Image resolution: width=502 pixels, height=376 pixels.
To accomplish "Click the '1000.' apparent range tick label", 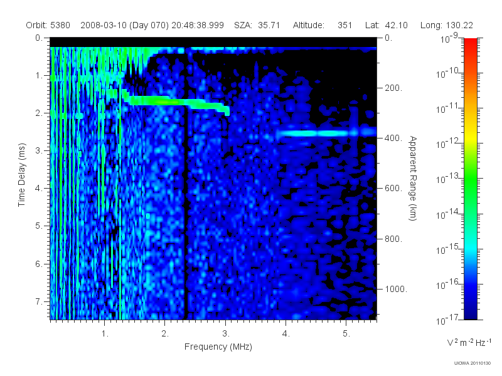I will [x=396, y=289].
